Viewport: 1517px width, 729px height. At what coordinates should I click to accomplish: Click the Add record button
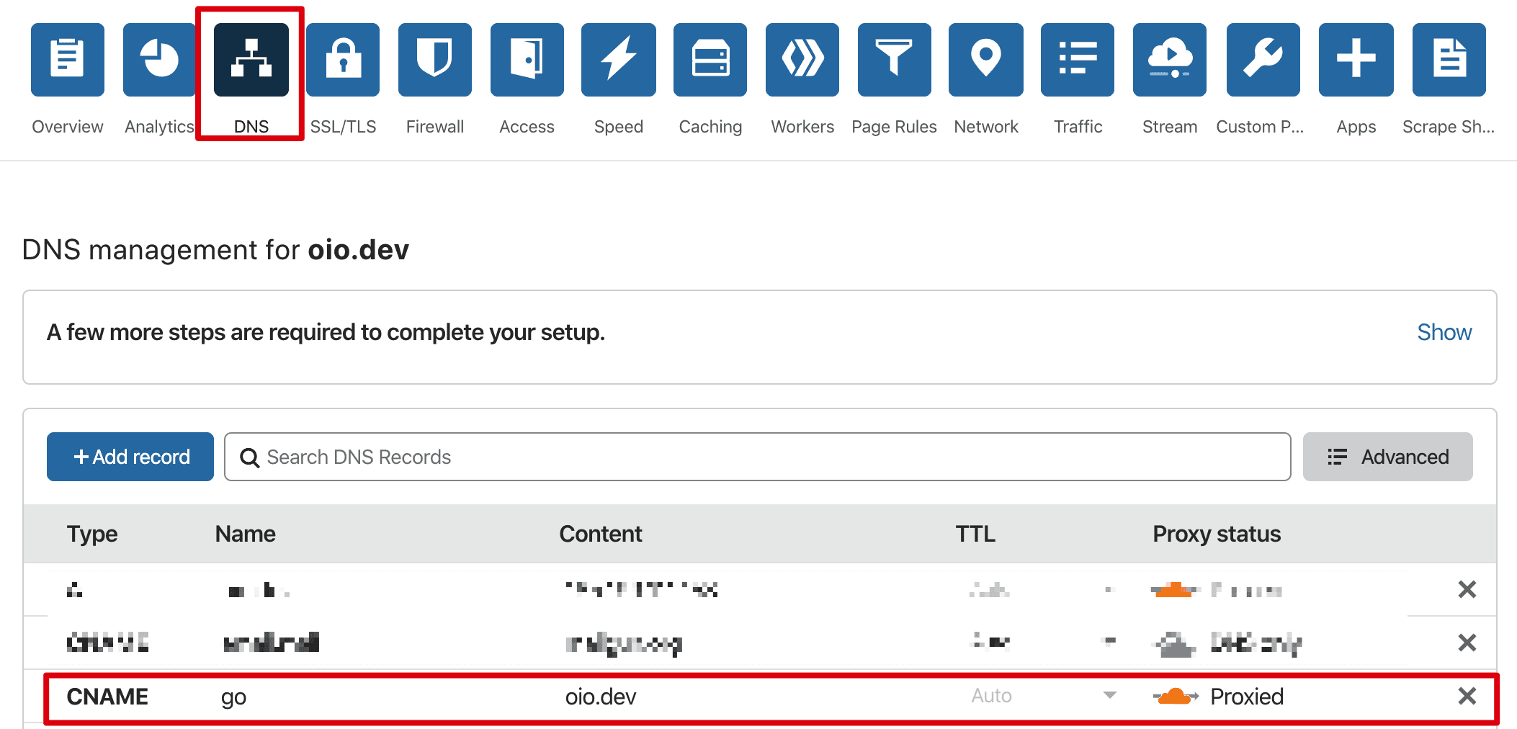[x=130, y=457]
